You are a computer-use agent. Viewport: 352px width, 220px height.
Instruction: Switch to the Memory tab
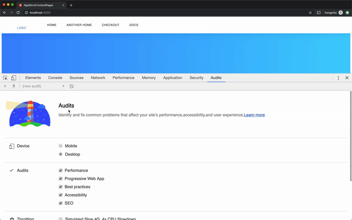149,78
